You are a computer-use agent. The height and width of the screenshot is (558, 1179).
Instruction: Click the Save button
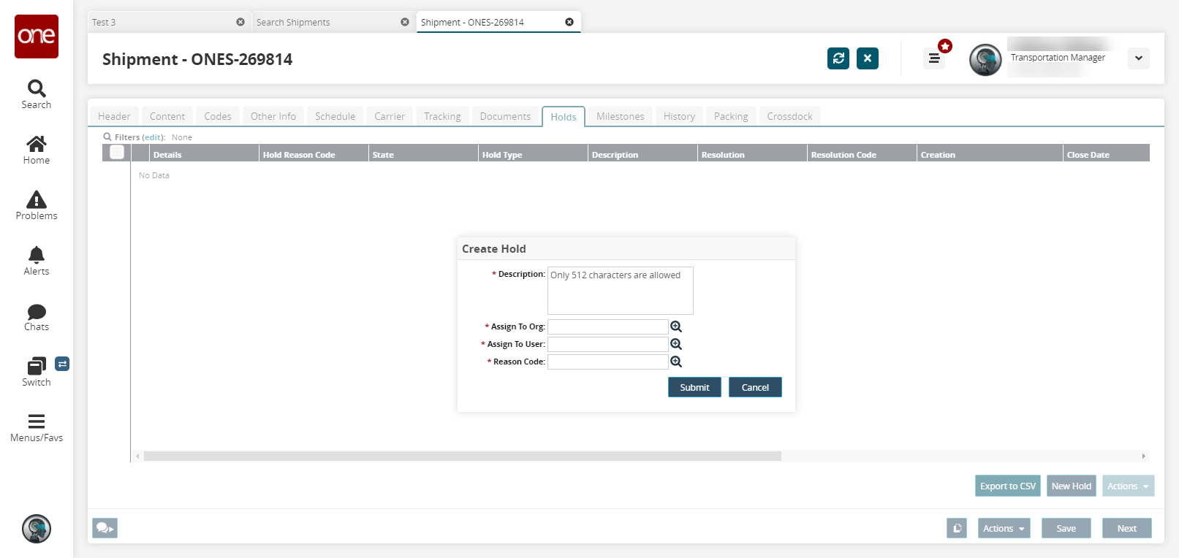click(x=1066, y=528)
